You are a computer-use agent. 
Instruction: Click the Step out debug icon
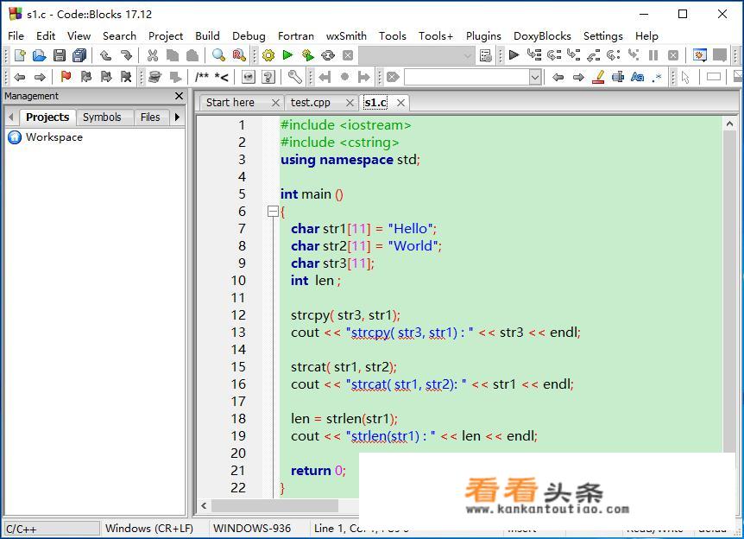coord(593,55)
